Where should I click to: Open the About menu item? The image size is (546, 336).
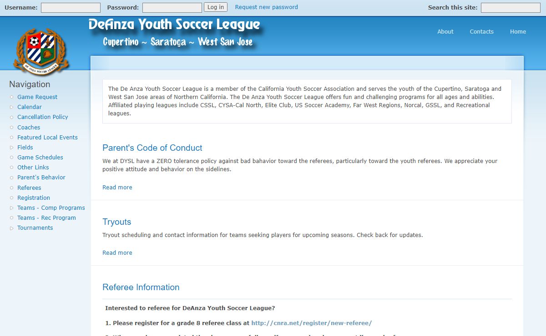coord(445,32)
